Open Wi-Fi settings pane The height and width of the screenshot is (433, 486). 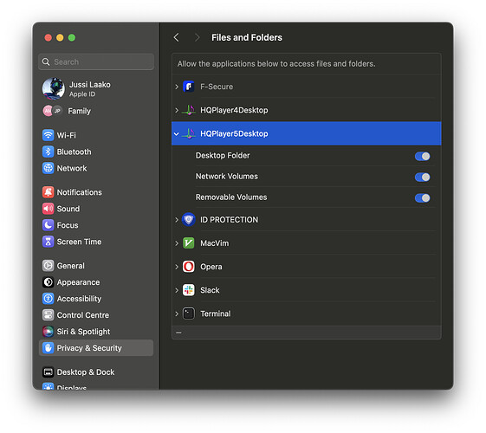click(x=96, y=135)
